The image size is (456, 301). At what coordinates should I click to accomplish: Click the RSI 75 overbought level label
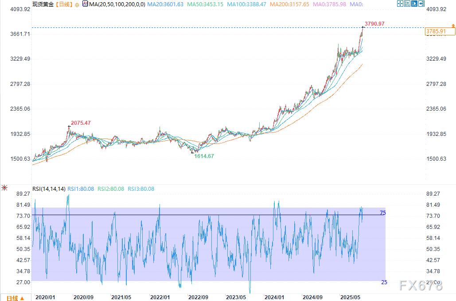point(382,213)
